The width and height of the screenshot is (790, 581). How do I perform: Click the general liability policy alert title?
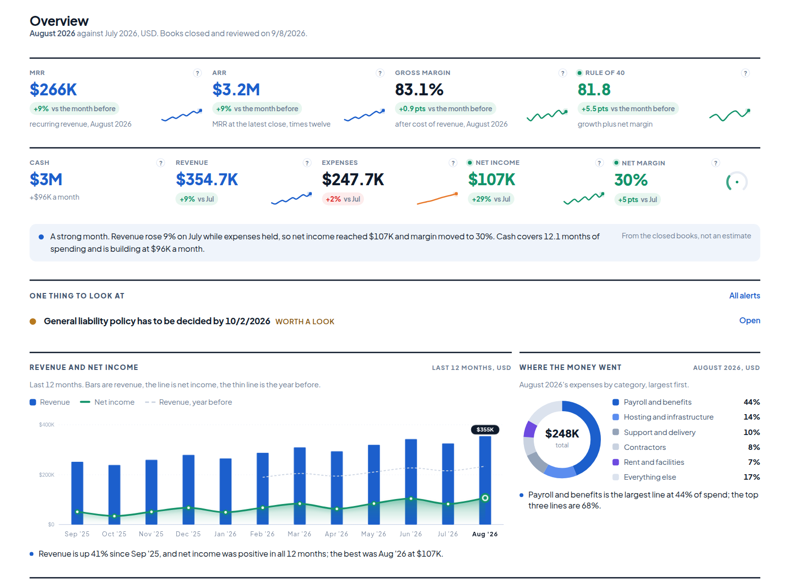[x=157, y=321]
